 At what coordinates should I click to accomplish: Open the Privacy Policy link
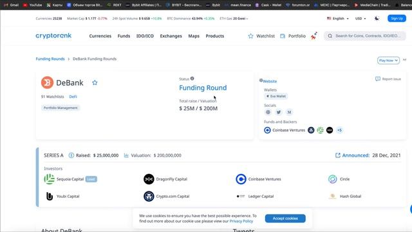(x=241, y=221)
